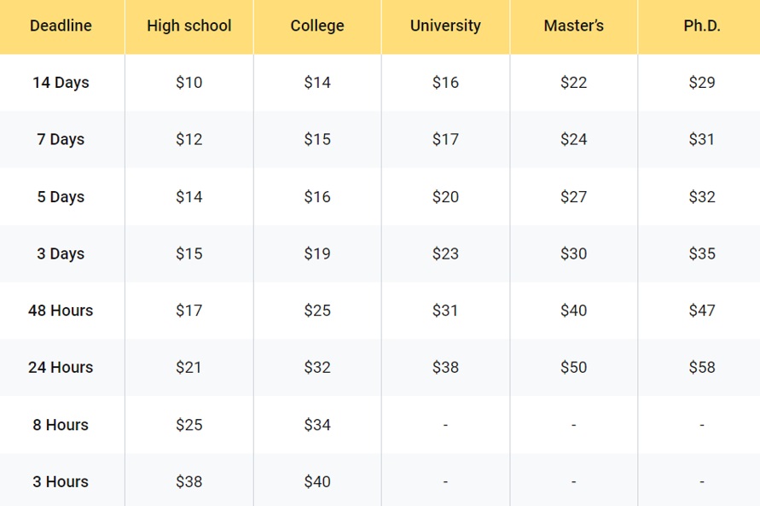Click the College column header

point(317,26)
